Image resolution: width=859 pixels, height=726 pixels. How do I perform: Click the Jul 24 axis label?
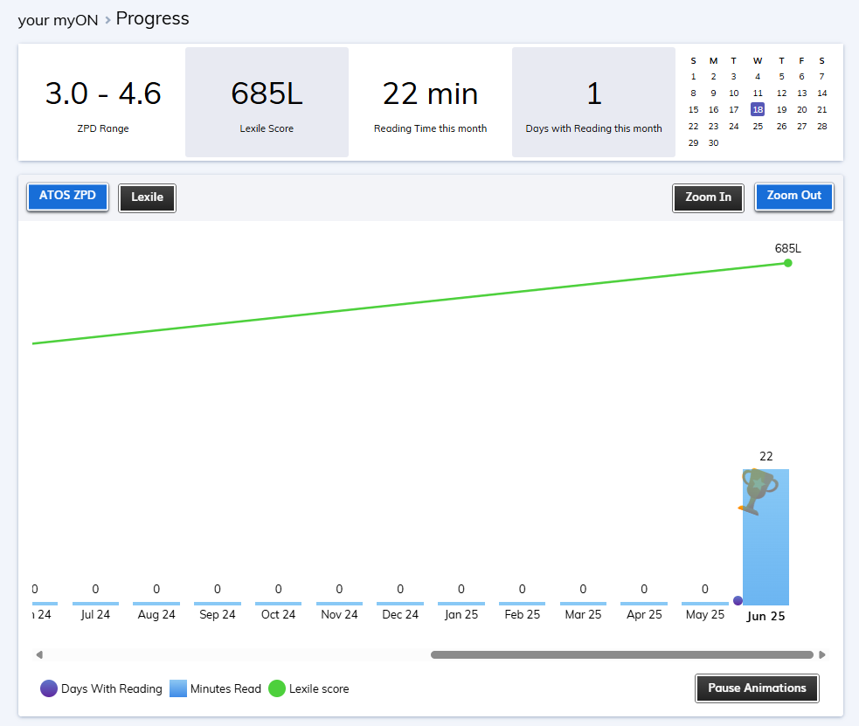[95, 614]
